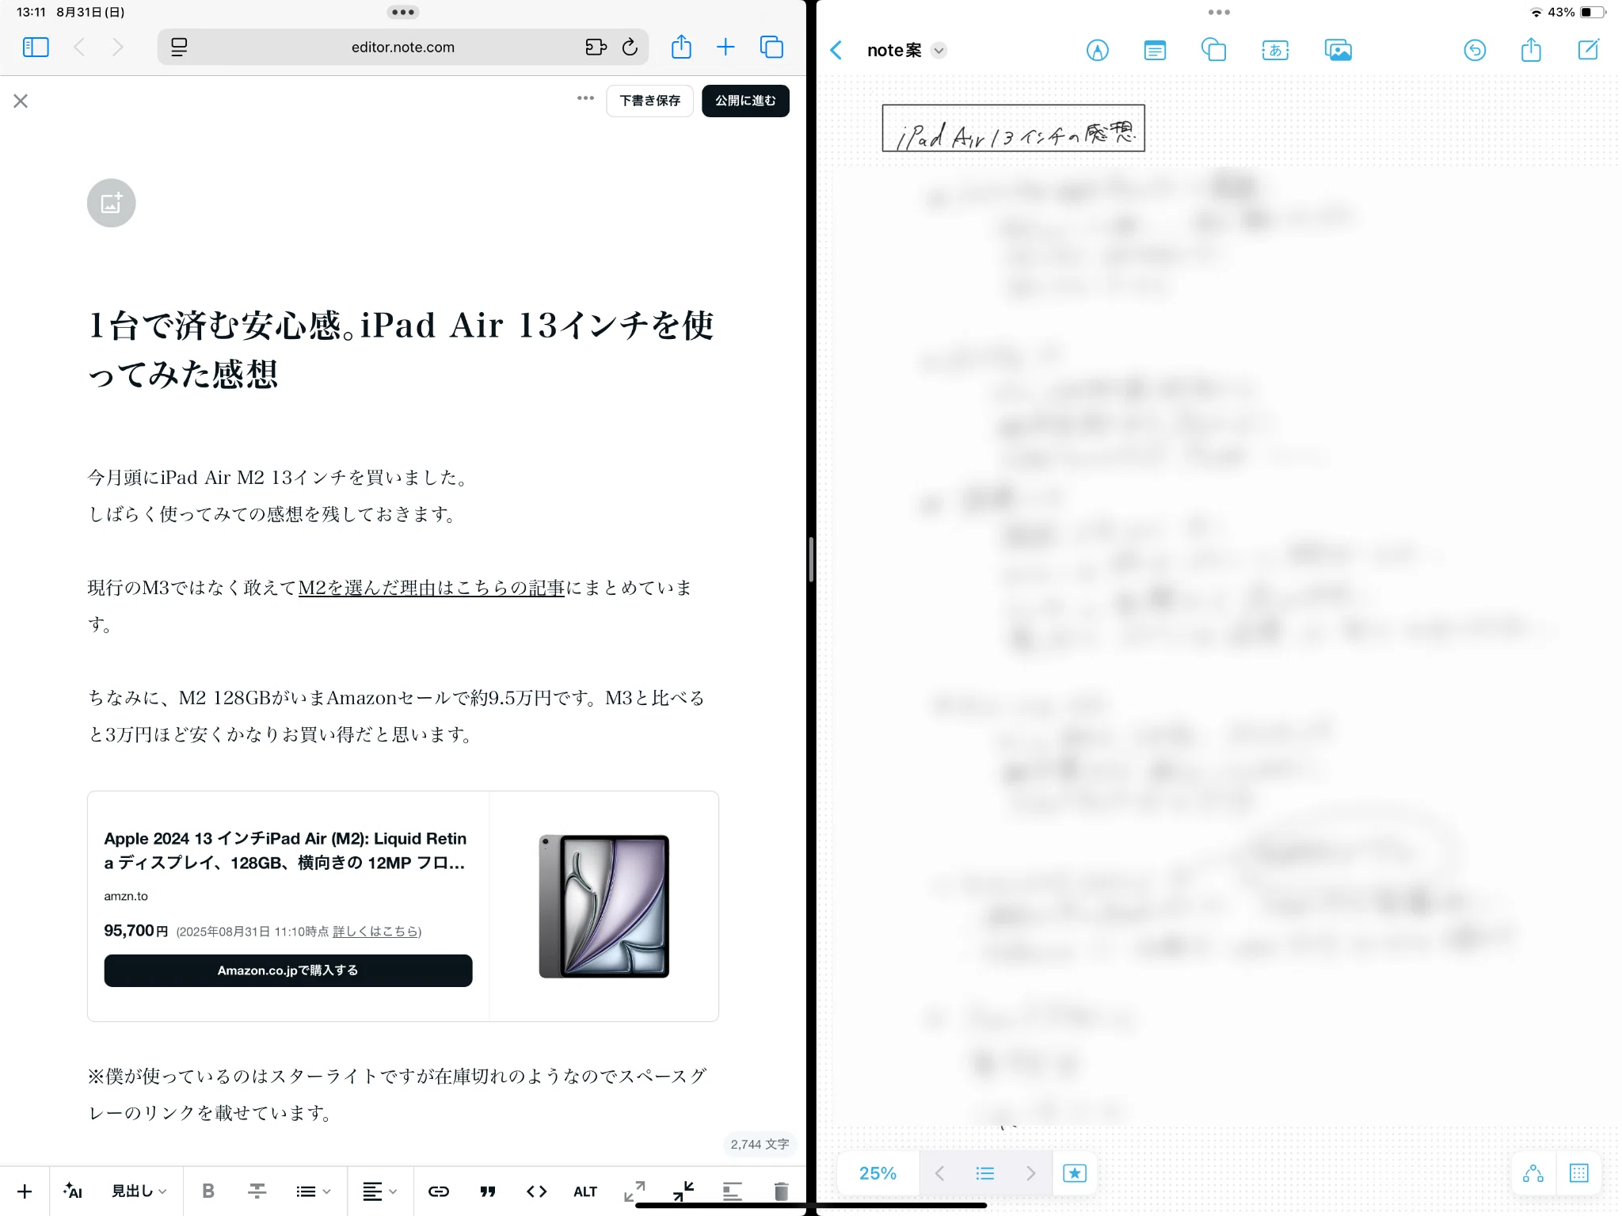Share the note案 document
Viewport: 1622px width, 1216px height.
coord(1531,50)
